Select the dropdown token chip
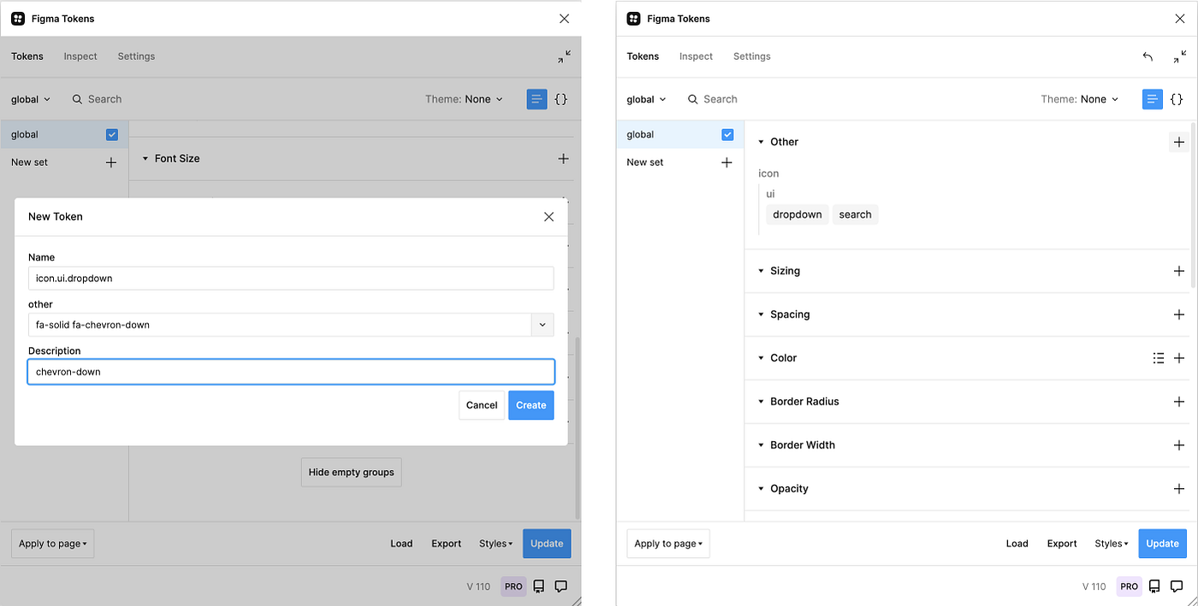 click(x=798, y=215)
